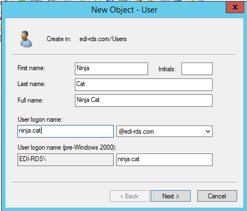
Task: Go forward with the Next > button
Action: (x=170, y=196)
